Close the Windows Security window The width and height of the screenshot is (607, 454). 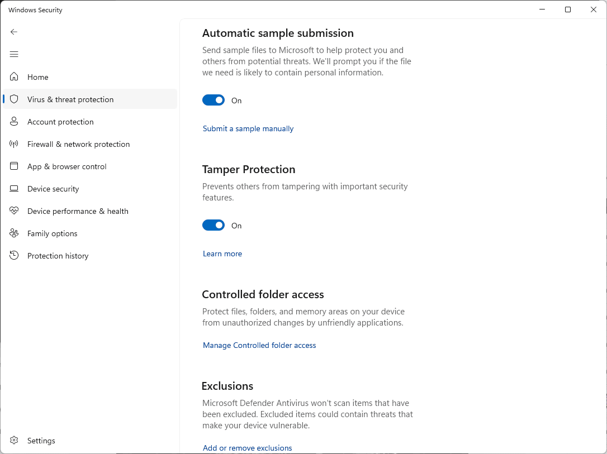(594, 9)
